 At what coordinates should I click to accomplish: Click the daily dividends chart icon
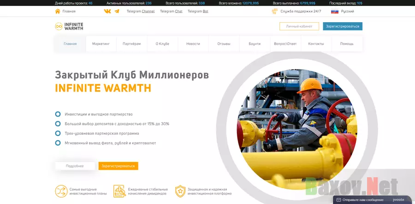coord(119,191)
